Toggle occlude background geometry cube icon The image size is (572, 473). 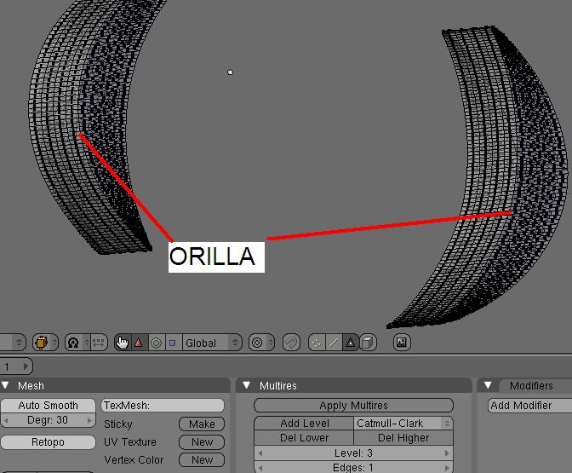point(368,343)
